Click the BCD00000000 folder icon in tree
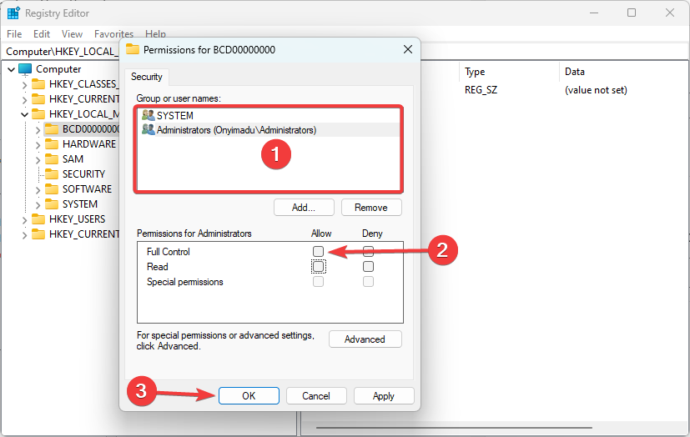The image size is (690, 437). click(x=52, y=129)
